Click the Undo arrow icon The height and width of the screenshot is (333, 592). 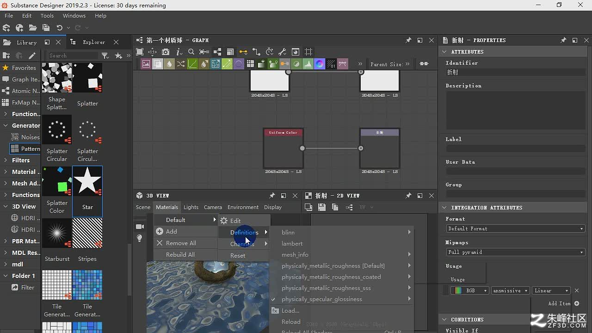pos(59,28)
